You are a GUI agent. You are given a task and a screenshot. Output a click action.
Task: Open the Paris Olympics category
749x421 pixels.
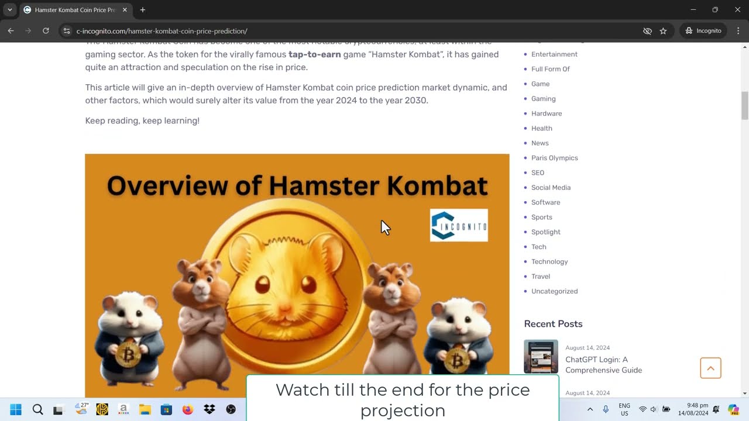pyautogui.click(x=554, y=158)
